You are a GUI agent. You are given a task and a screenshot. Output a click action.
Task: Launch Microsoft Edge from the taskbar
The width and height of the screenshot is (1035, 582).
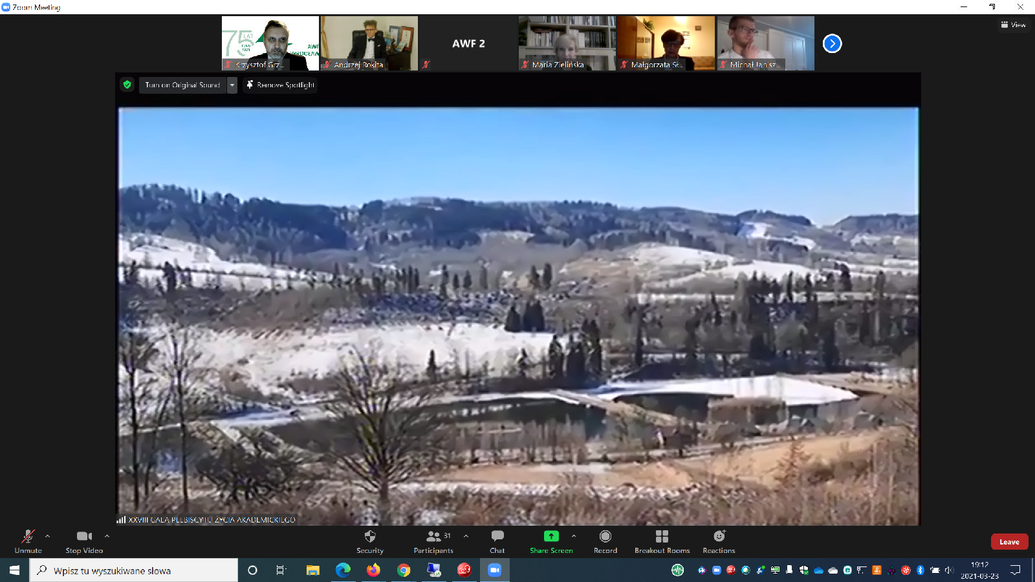pos(343,570)
